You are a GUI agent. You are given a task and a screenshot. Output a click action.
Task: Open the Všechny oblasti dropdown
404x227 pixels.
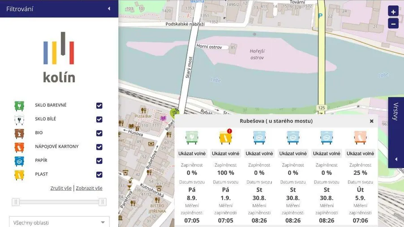pyautogui.click(x=59, y=223)
